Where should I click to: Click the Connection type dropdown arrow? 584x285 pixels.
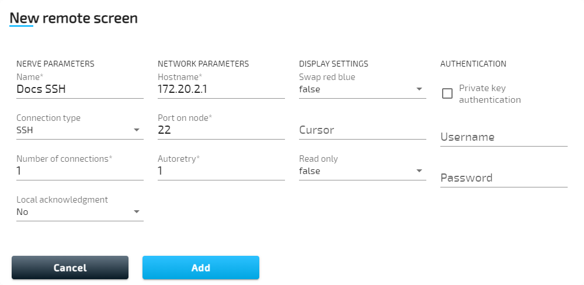(x=137, y=130)
